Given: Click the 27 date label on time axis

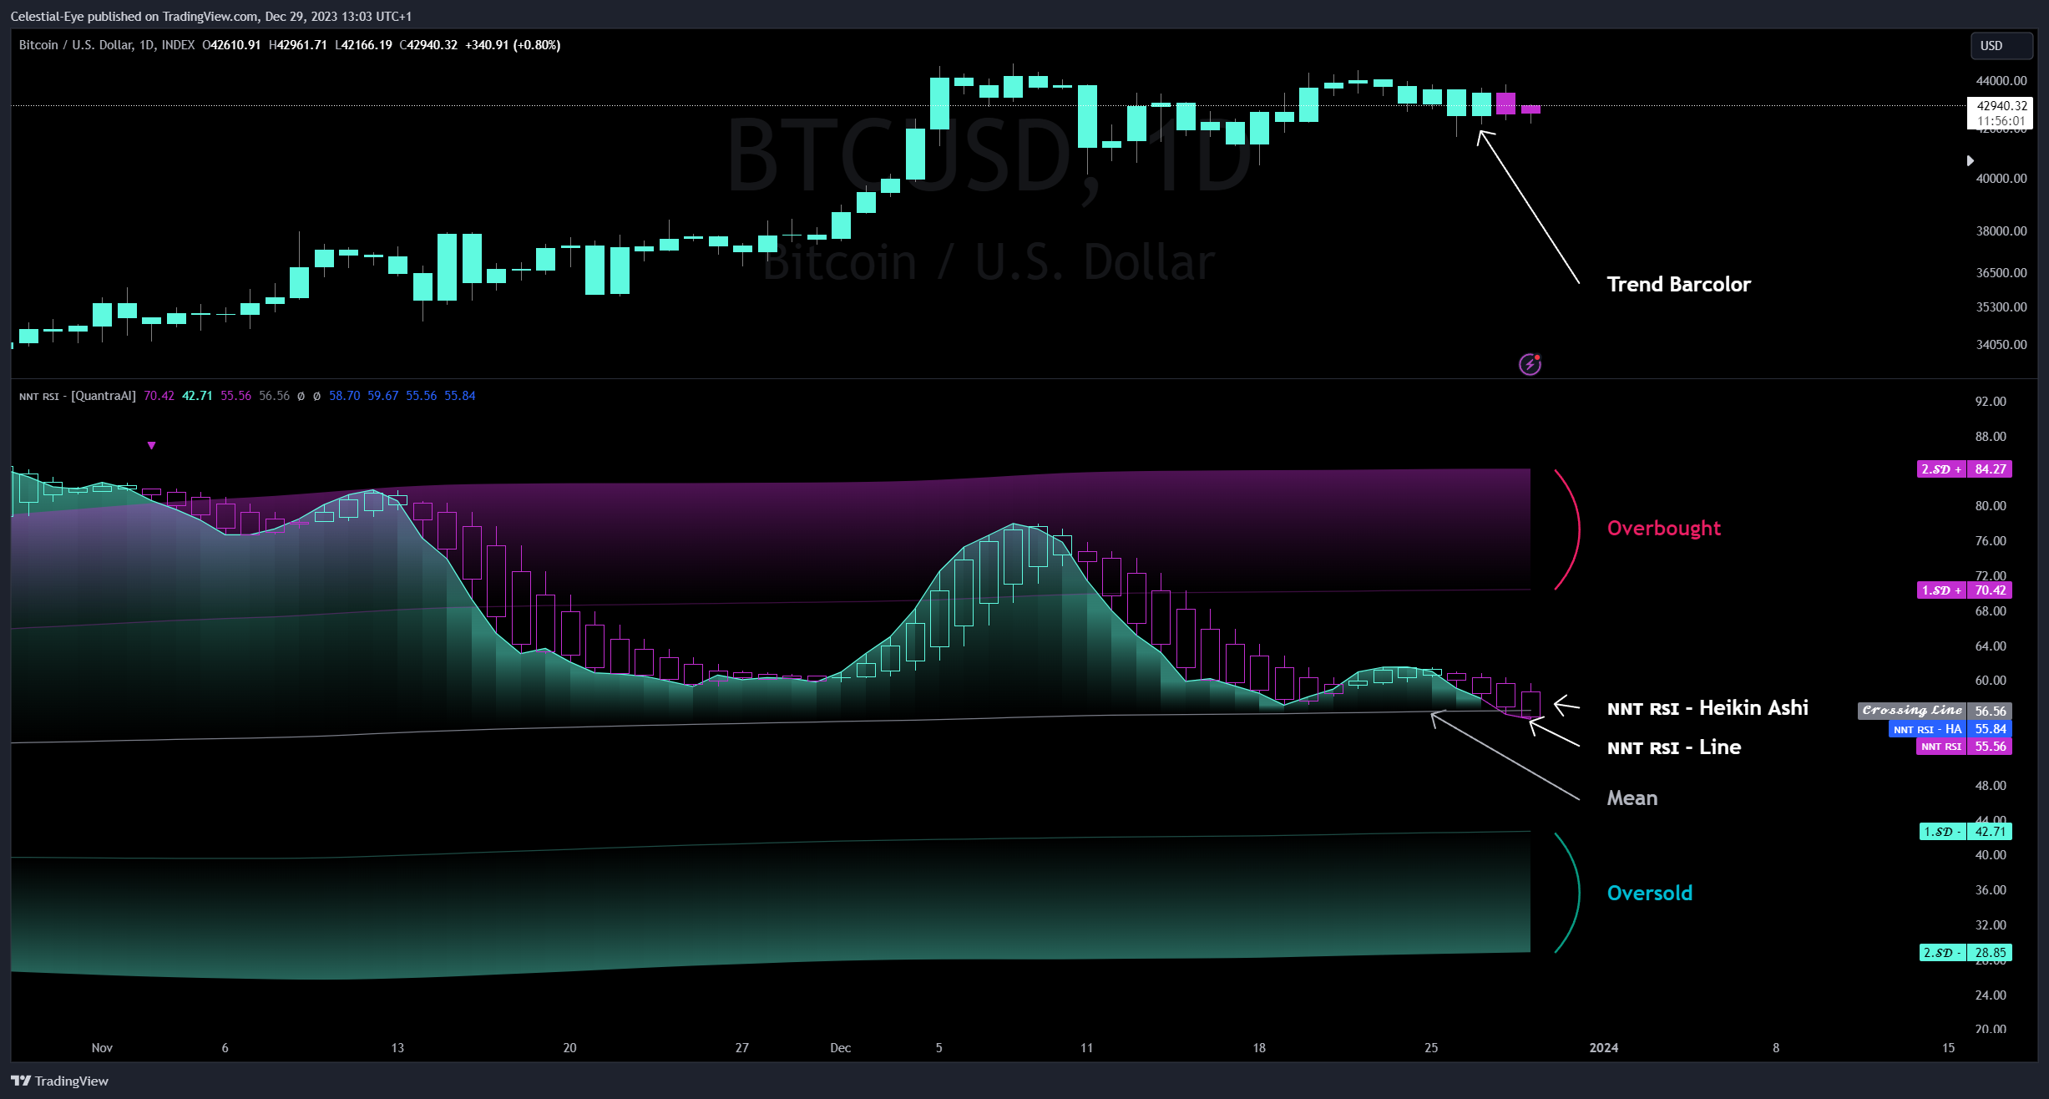Looking at the screenshot, I should point(741,1048).
